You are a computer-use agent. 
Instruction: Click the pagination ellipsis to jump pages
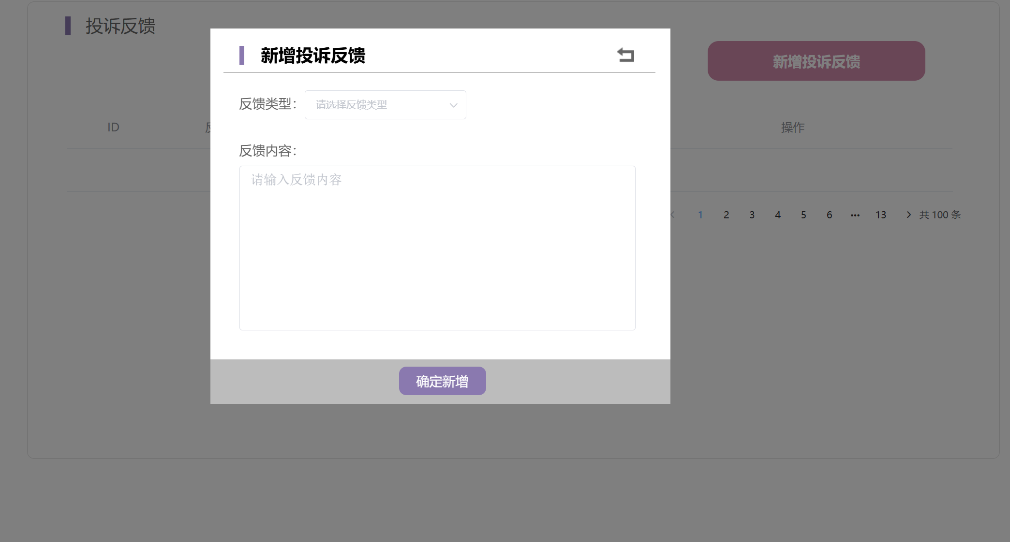(855, 215)
